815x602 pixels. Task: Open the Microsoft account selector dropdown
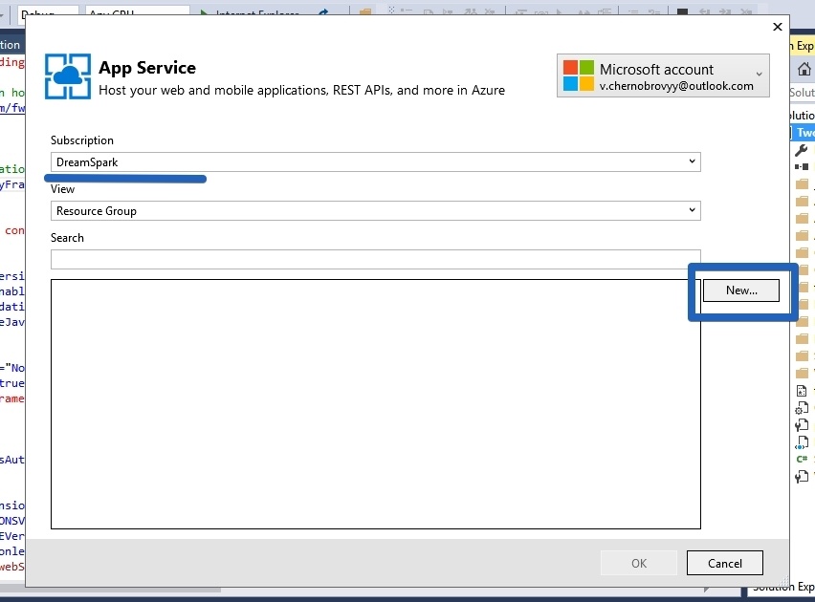663,75
